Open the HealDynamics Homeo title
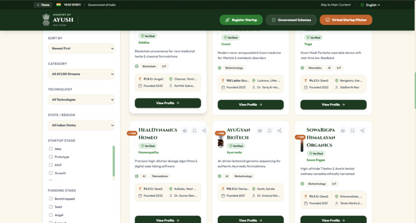This screenshot has height=223, width=416. (x=158, y=134)
